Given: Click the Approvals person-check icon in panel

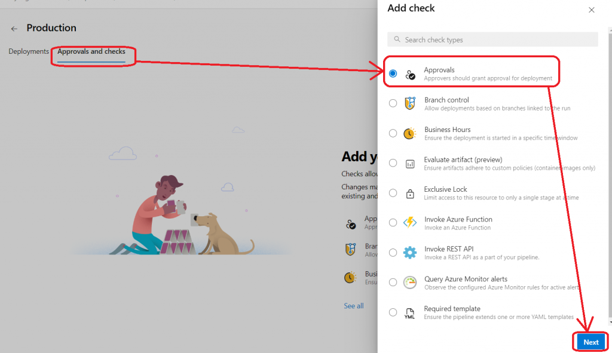Looking at the screenshot, I should (410, 74).
